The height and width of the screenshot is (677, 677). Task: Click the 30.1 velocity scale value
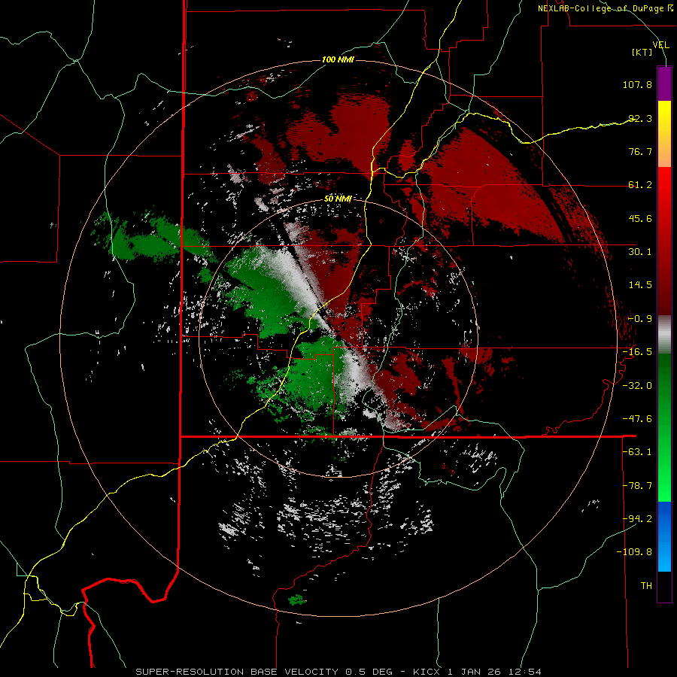coord(640,252)
